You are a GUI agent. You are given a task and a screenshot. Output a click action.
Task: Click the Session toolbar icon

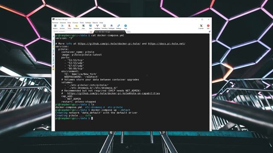[x=55, y=26]
